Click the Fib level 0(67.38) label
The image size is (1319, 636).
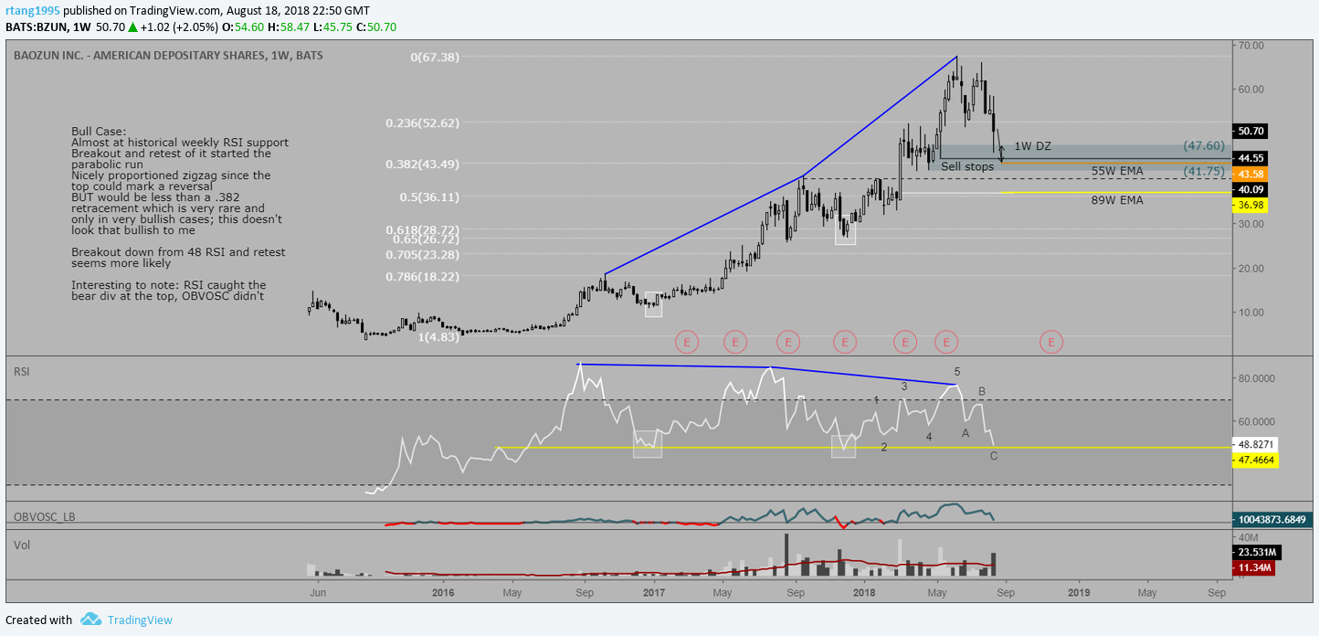435,57
